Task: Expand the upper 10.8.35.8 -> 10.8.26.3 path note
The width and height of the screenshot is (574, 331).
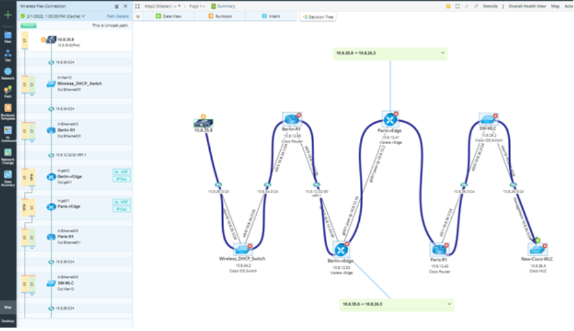Action: pyautogui.click(x=443, y=54)
